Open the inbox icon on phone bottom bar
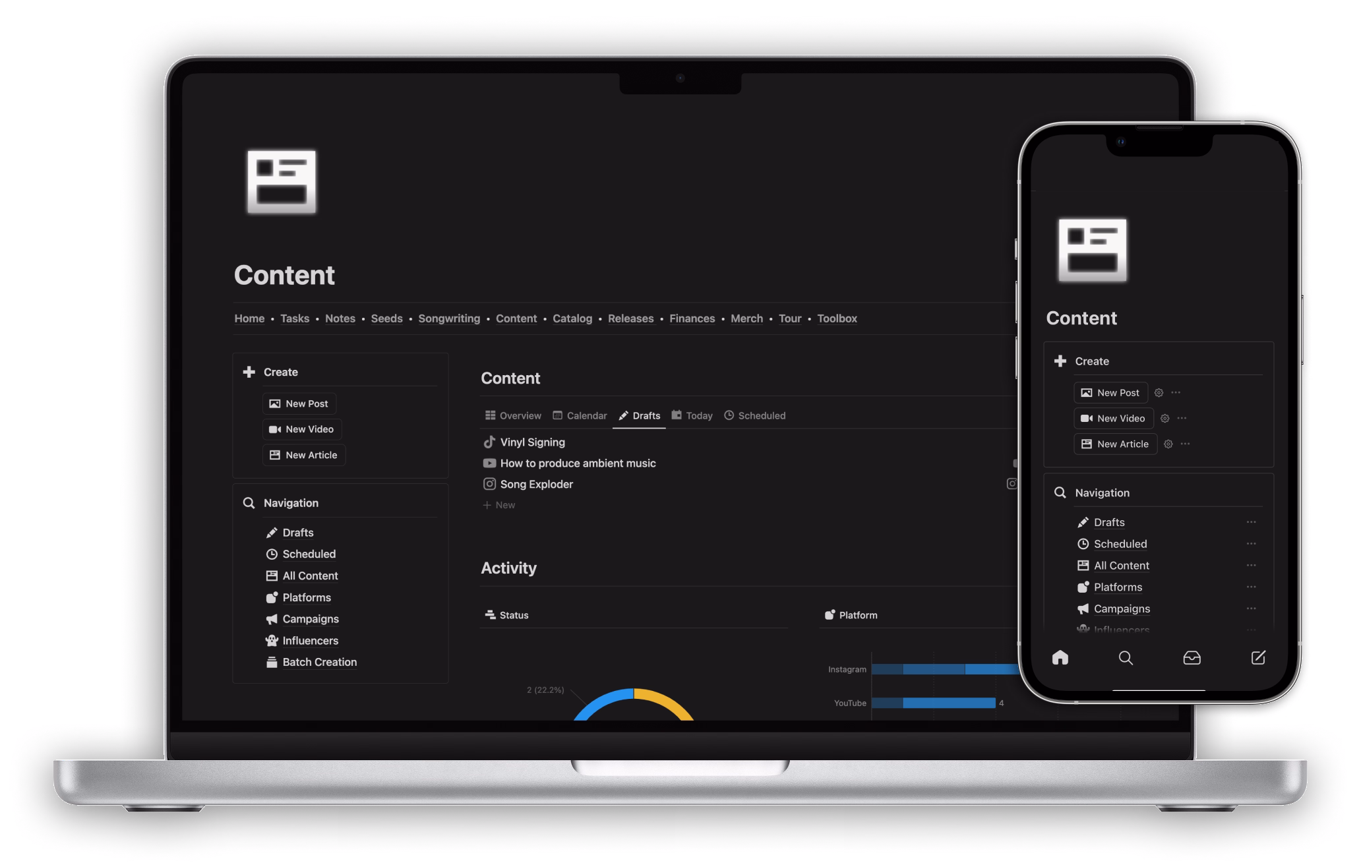The image size is (1361, 865). (x=1192, y=657)
